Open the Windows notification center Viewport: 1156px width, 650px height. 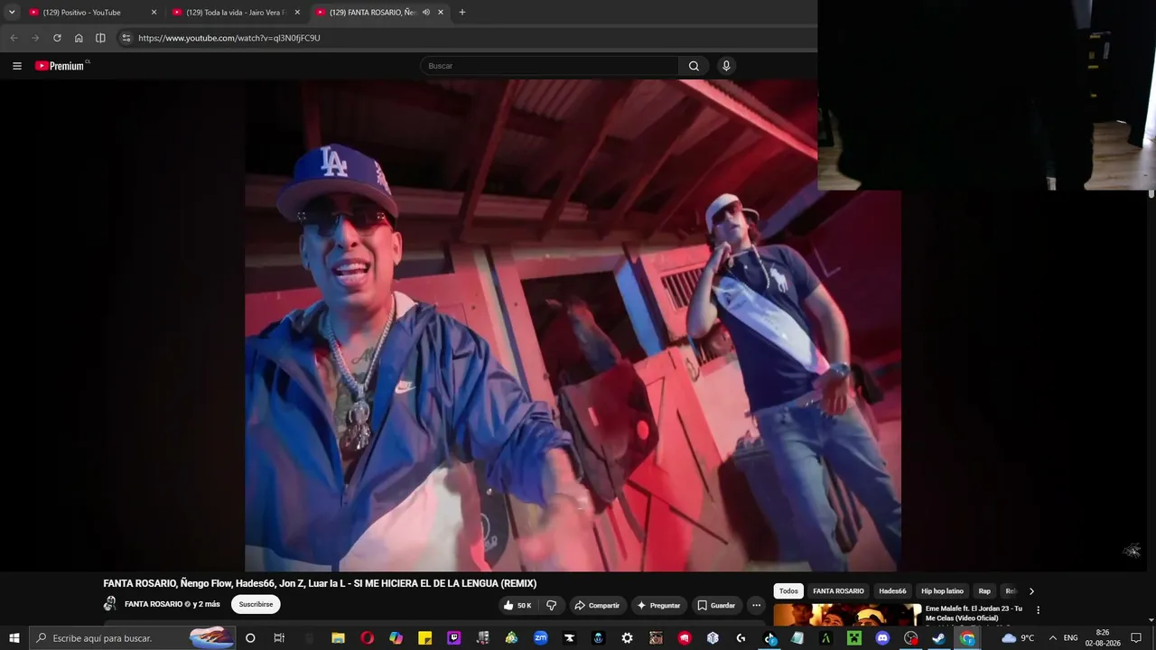(x=1136, y=638)
